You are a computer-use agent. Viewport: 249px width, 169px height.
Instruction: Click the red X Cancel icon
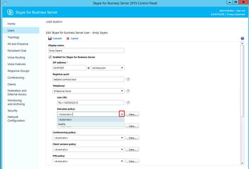tap(68, 38)
